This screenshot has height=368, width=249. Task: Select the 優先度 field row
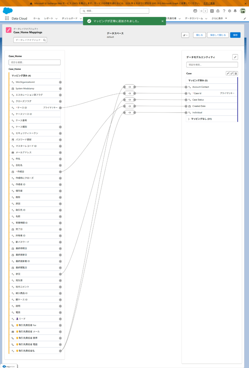tap(35, 191)
